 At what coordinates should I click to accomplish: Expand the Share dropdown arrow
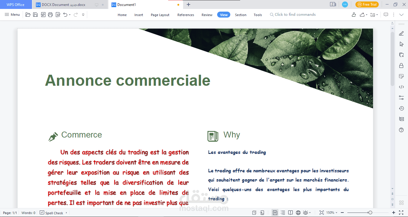pyautogui.click(x=366, y=15)
